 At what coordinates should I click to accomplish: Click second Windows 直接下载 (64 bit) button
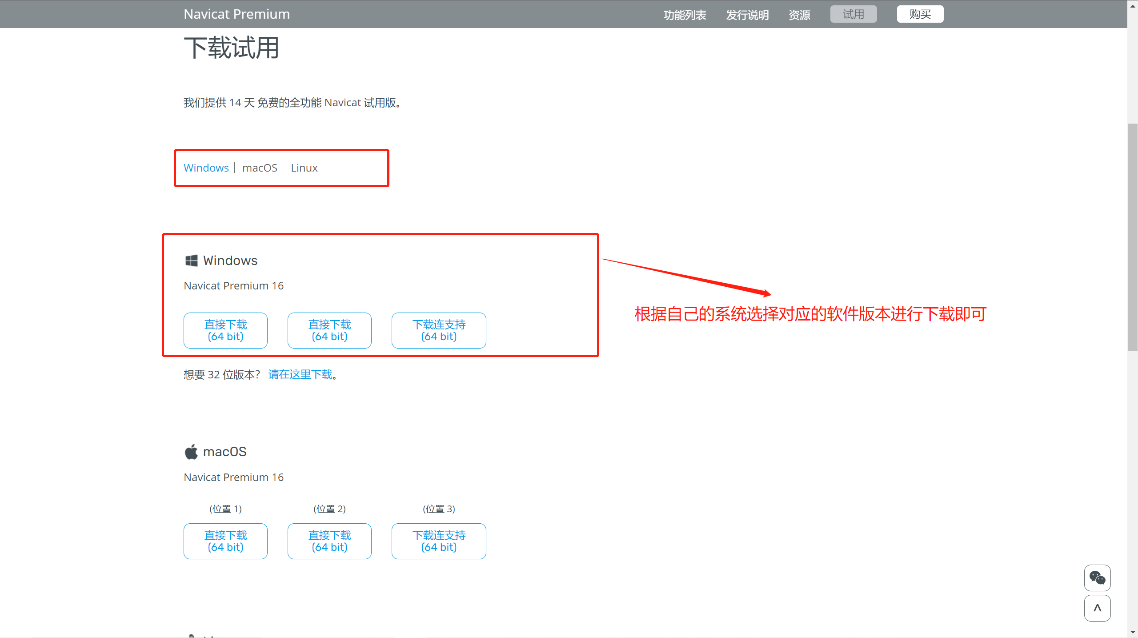pos(329,330)
